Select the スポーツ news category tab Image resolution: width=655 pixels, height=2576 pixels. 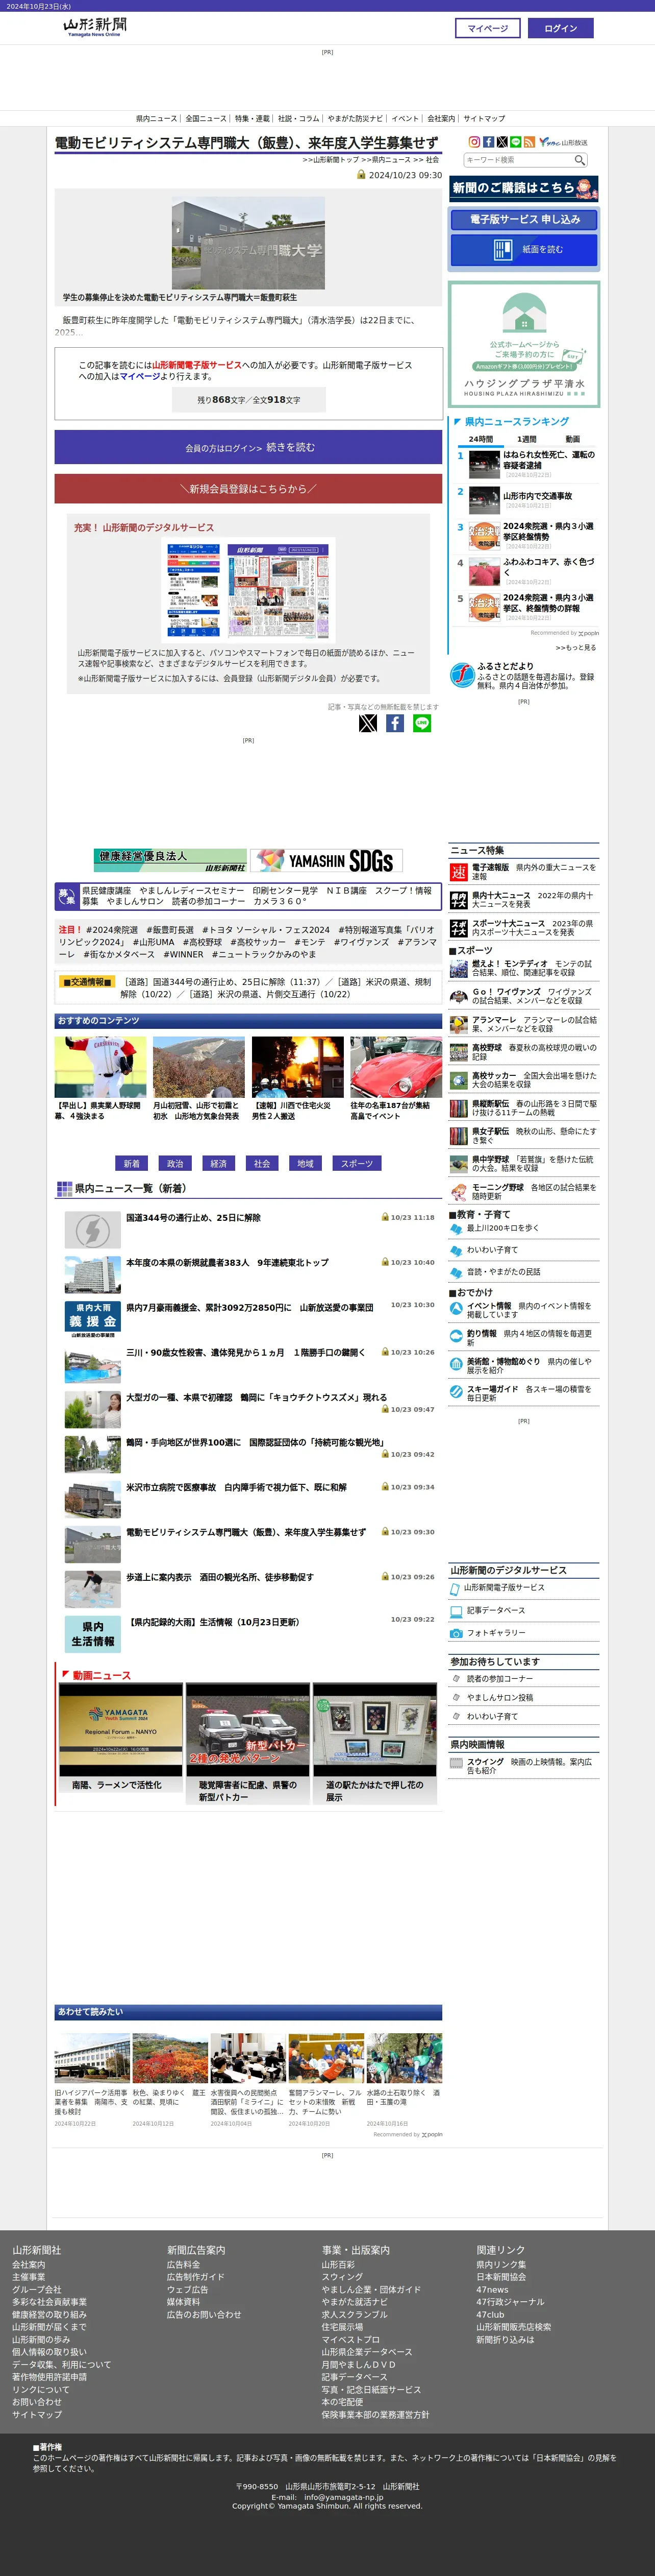coord(357,1163)
